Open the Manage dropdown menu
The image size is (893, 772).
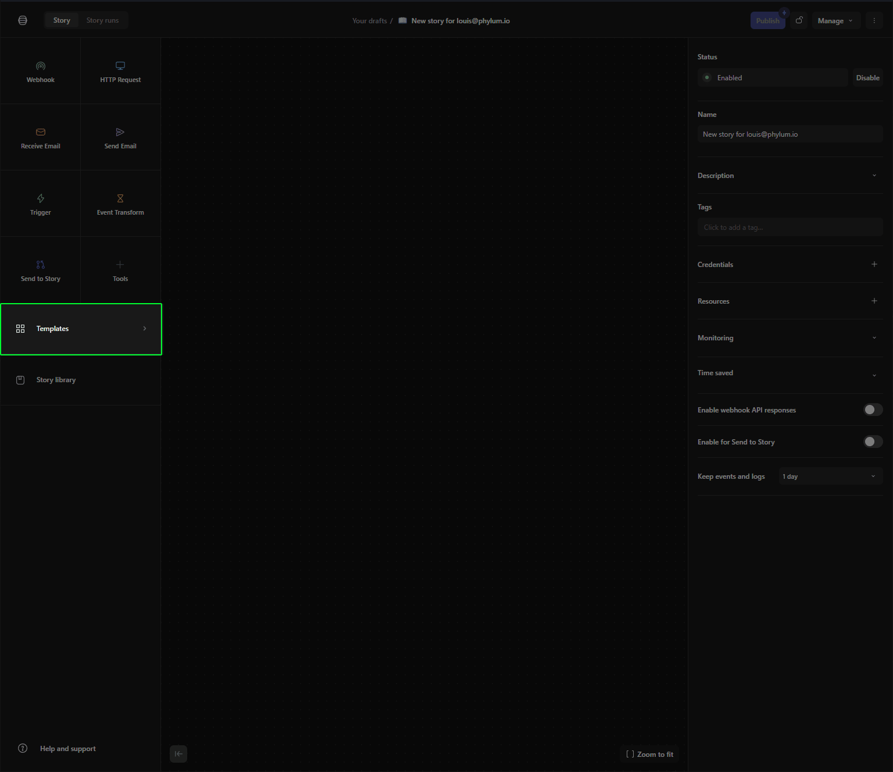835,21
